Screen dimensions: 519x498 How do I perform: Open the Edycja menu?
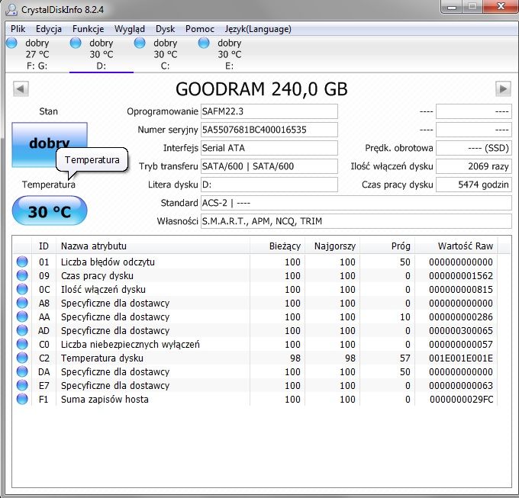tap(49, 29)
